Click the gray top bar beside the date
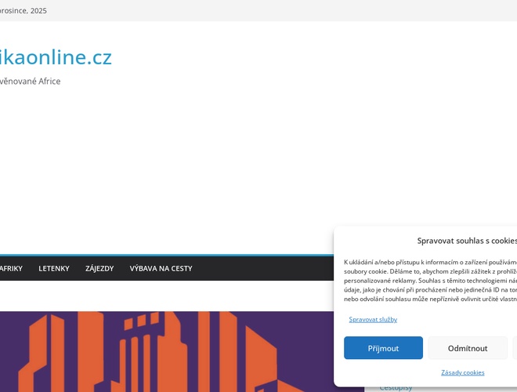 tap(274, 10)
